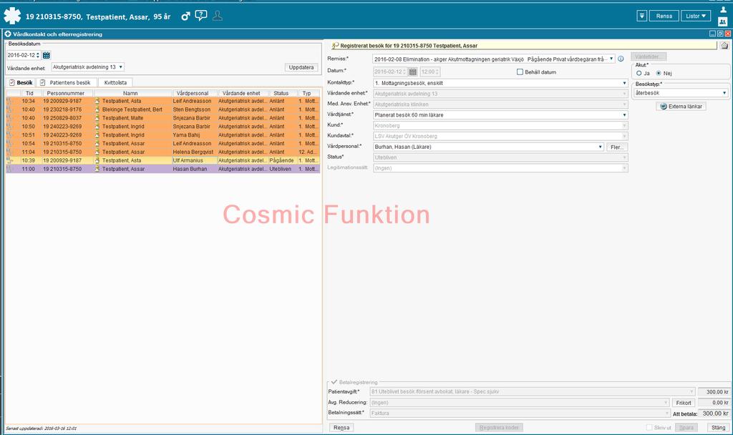Click the Externa länkar button
Viewport: 733px width, 435px height.
681,107
